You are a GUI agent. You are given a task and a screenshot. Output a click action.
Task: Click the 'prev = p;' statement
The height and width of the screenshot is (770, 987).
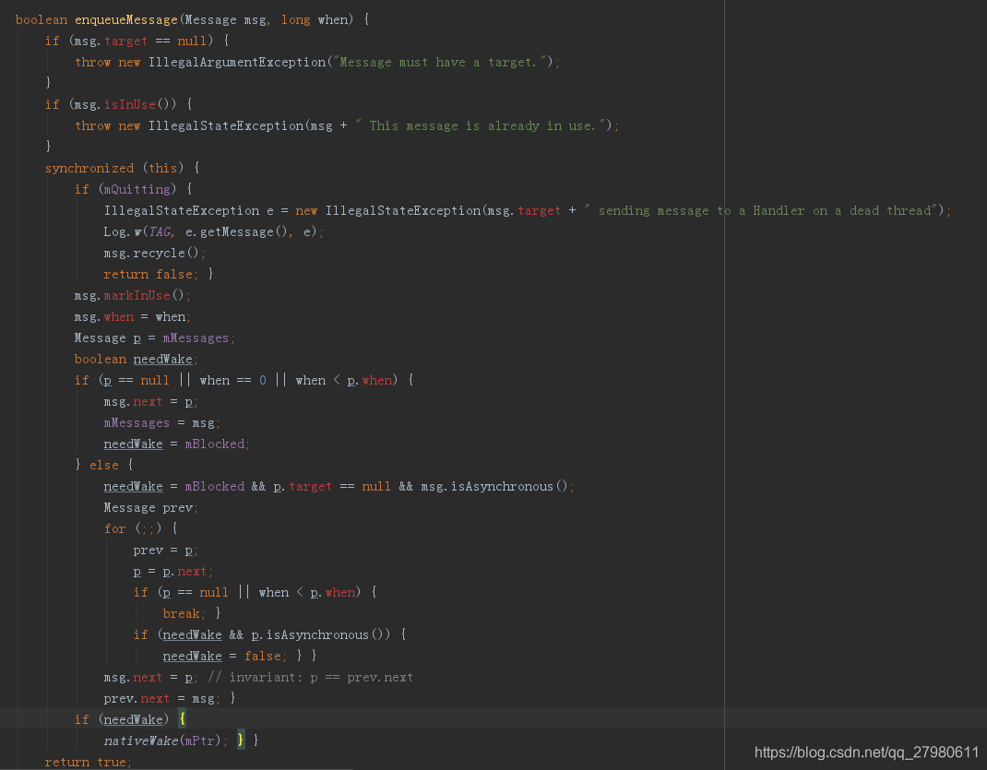tap(165, 551)
